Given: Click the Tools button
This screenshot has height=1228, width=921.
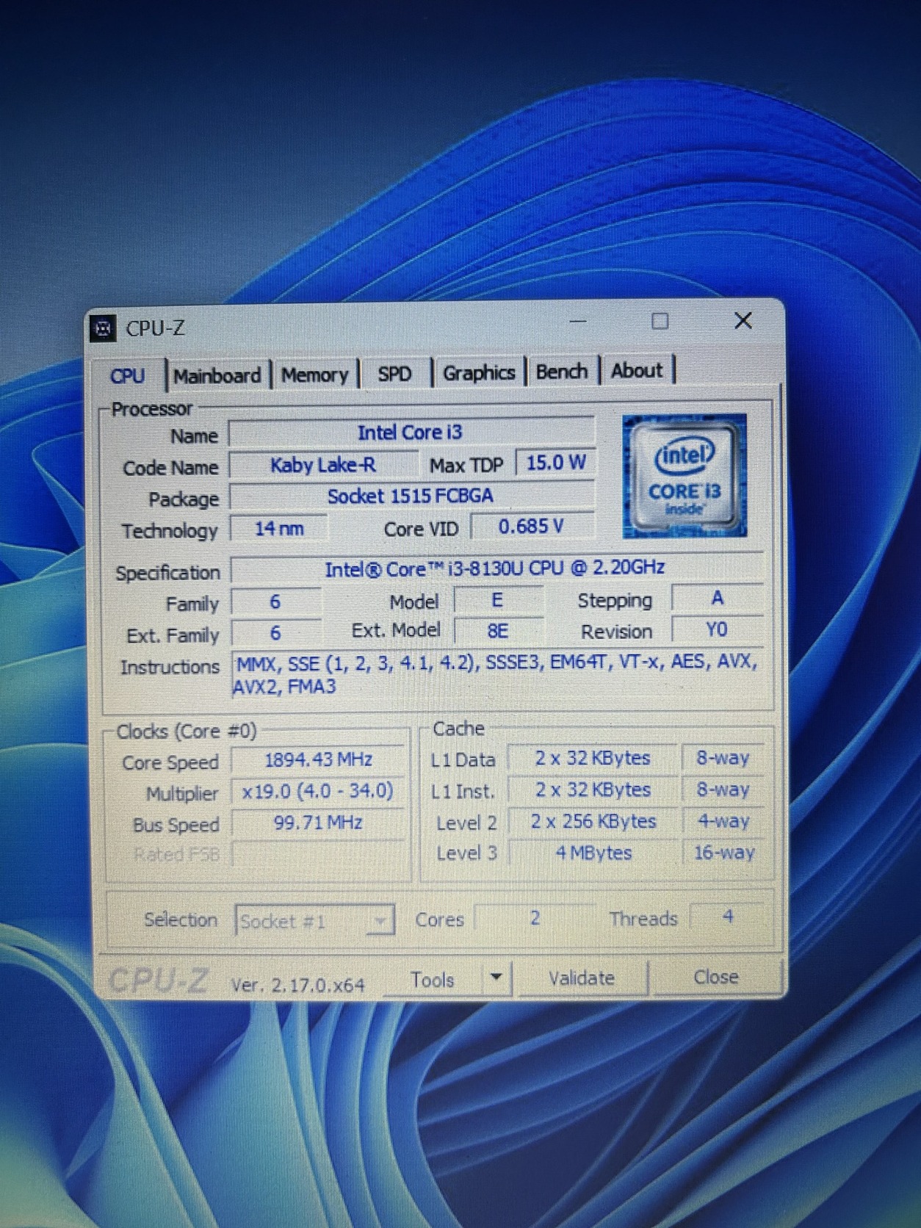Looking at the screenshot, I should [x=433, y=980].
